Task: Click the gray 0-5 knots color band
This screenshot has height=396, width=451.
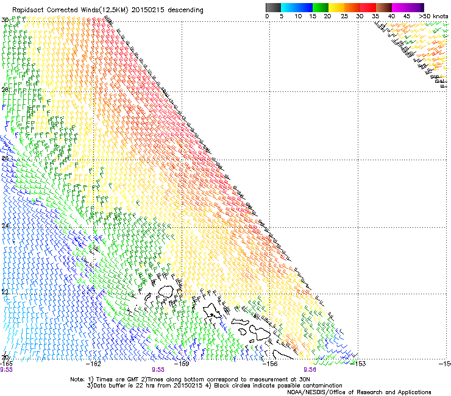Action: [273, 7]
